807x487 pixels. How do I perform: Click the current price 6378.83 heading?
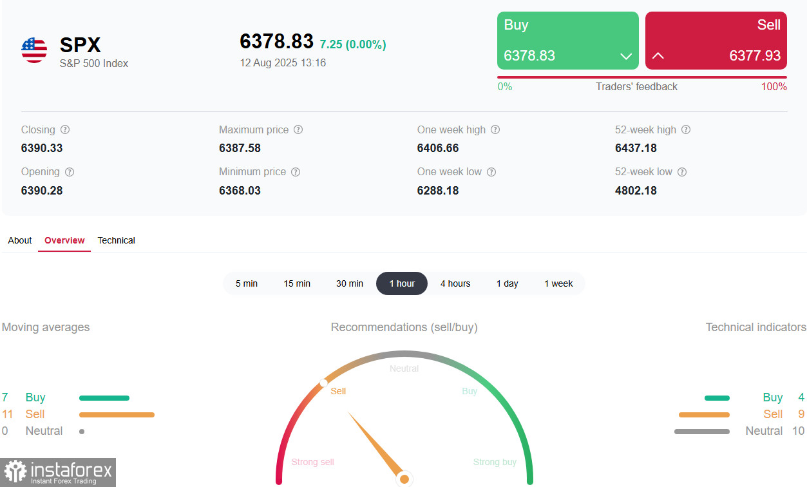277,41
